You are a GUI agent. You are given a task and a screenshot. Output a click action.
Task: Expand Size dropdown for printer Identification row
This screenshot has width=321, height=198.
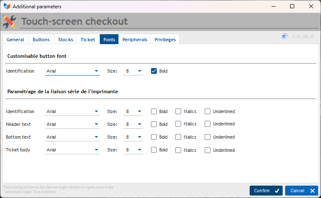click(x=133, y=111)
